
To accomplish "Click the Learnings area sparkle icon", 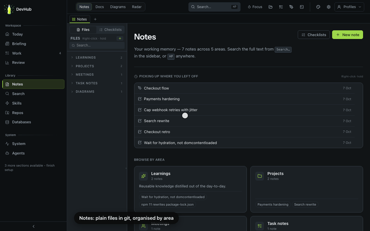I will 143,176.
